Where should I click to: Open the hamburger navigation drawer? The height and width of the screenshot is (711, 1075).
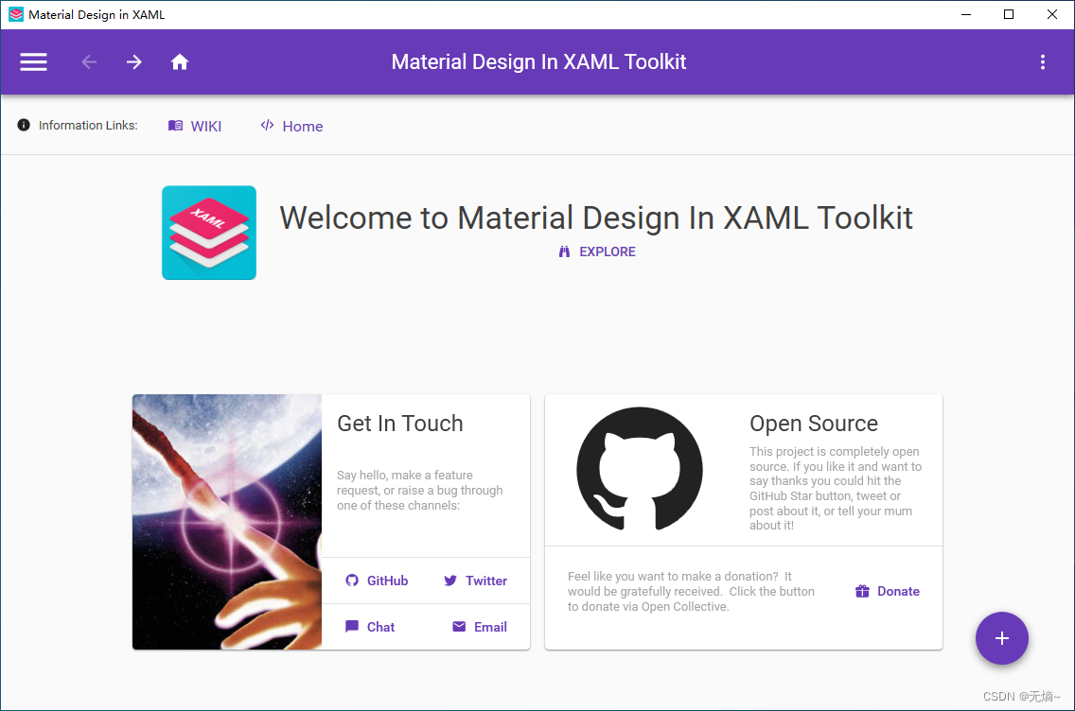tap(33, 61)
